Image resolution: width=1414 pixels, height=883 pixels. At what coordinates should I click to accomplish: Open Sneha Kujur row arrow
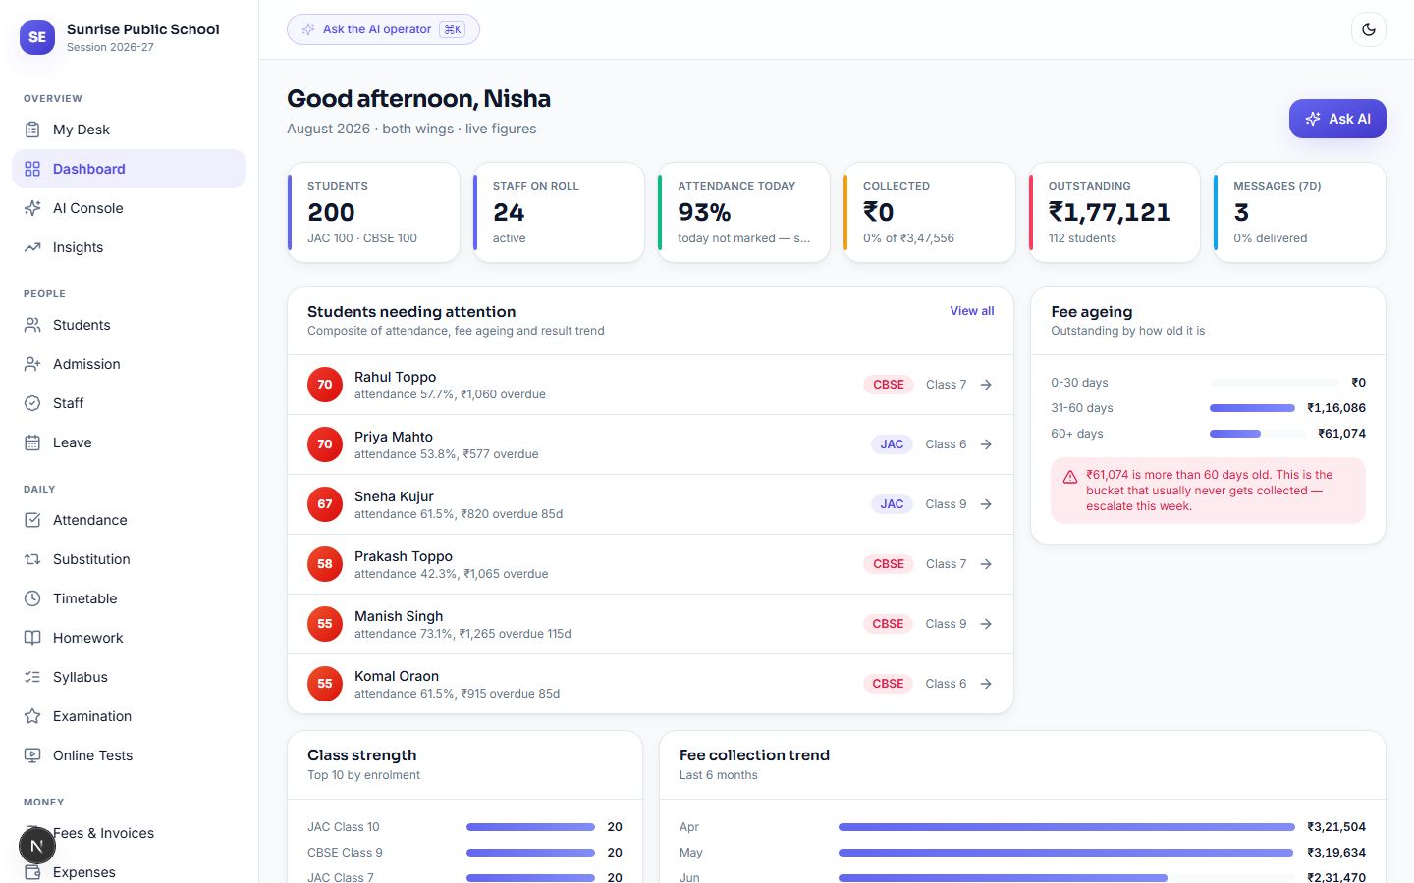click(x=986, y=504)
